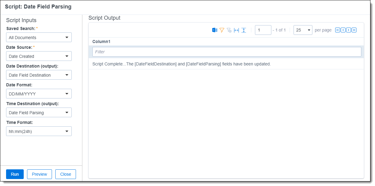This screenshot has height=186, width=375.
Task: Expand the Date Source dropdown
Action: click(x=39, y=56)
